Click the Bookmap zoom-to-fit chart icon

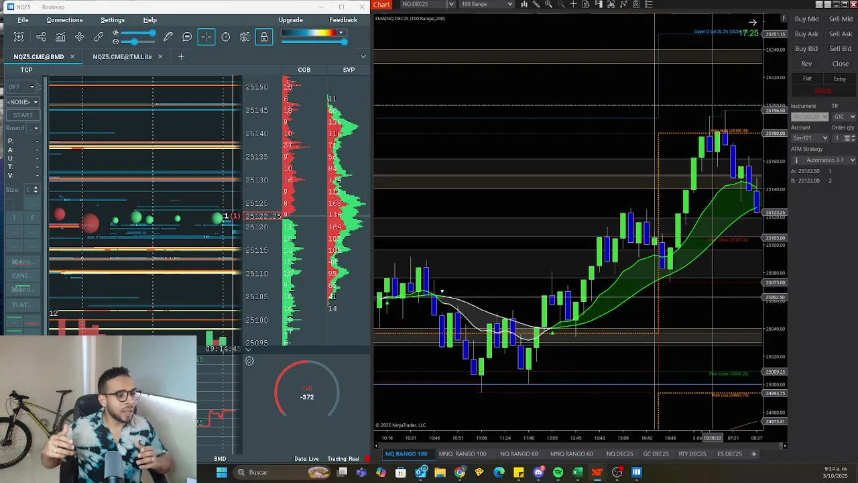click(x=19, y=37)
